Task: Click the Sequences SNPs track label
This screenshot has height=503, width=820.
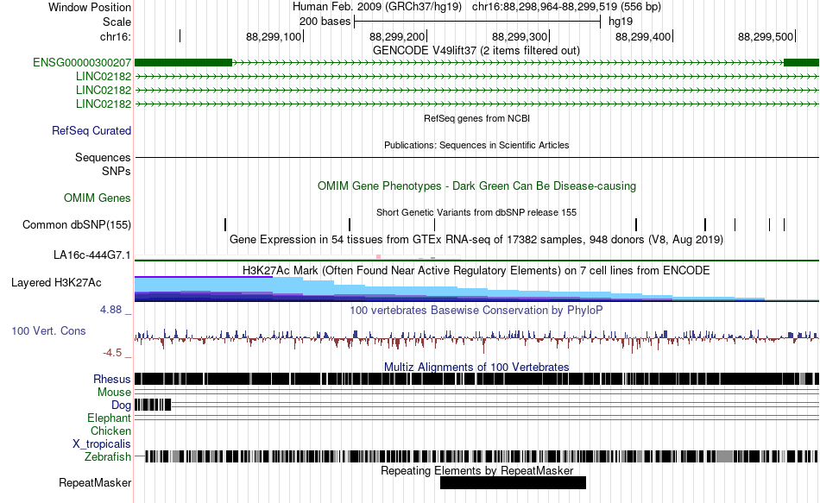Action: point(103,164)
